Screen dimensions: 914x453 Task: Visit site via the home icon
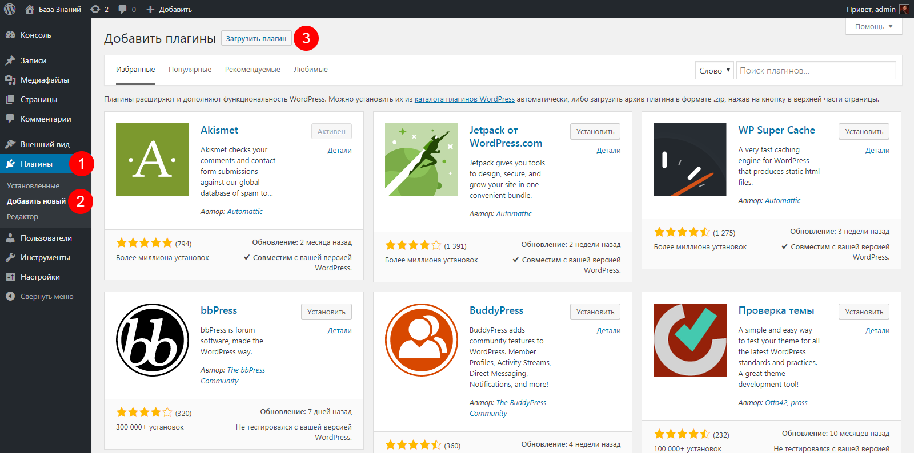pyautogui.click(x=30, y=9)
